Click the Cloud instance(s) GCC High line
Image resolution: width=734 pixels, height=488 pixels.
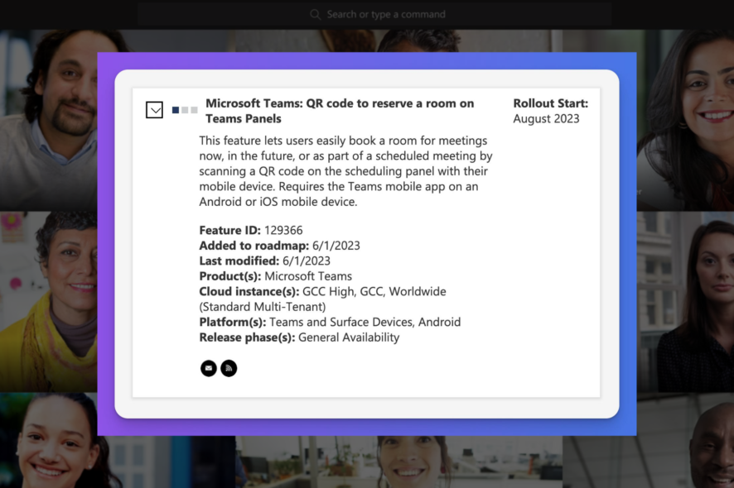[x=322, y=299]
